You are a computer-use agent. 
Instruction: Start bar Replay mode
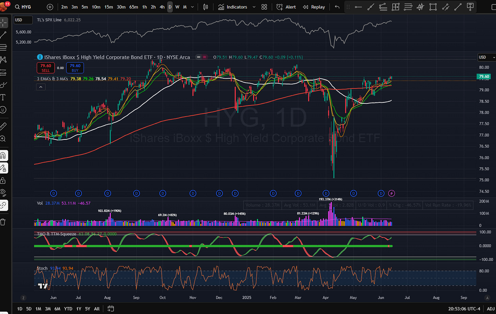coord(314,7)
